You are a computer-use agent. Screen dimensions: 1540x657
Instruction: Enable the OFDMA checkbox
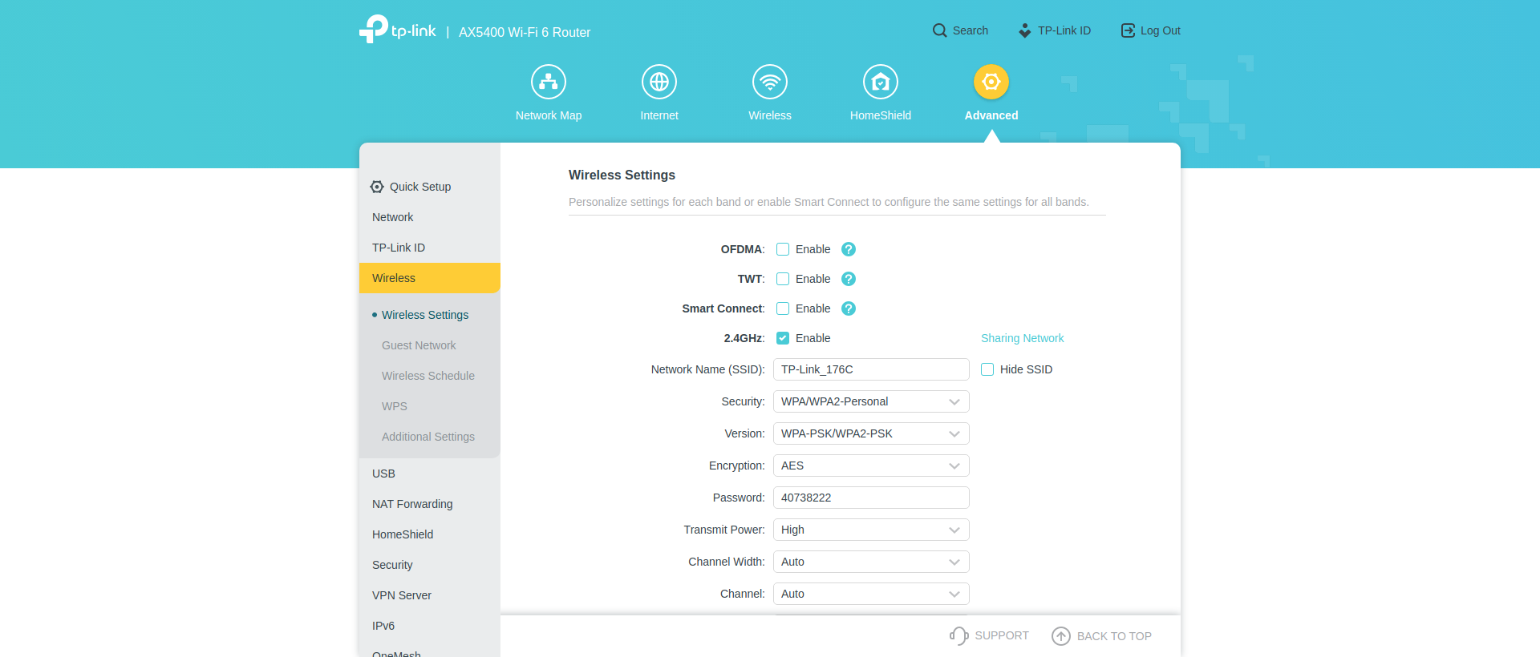[x=783, y=249]
